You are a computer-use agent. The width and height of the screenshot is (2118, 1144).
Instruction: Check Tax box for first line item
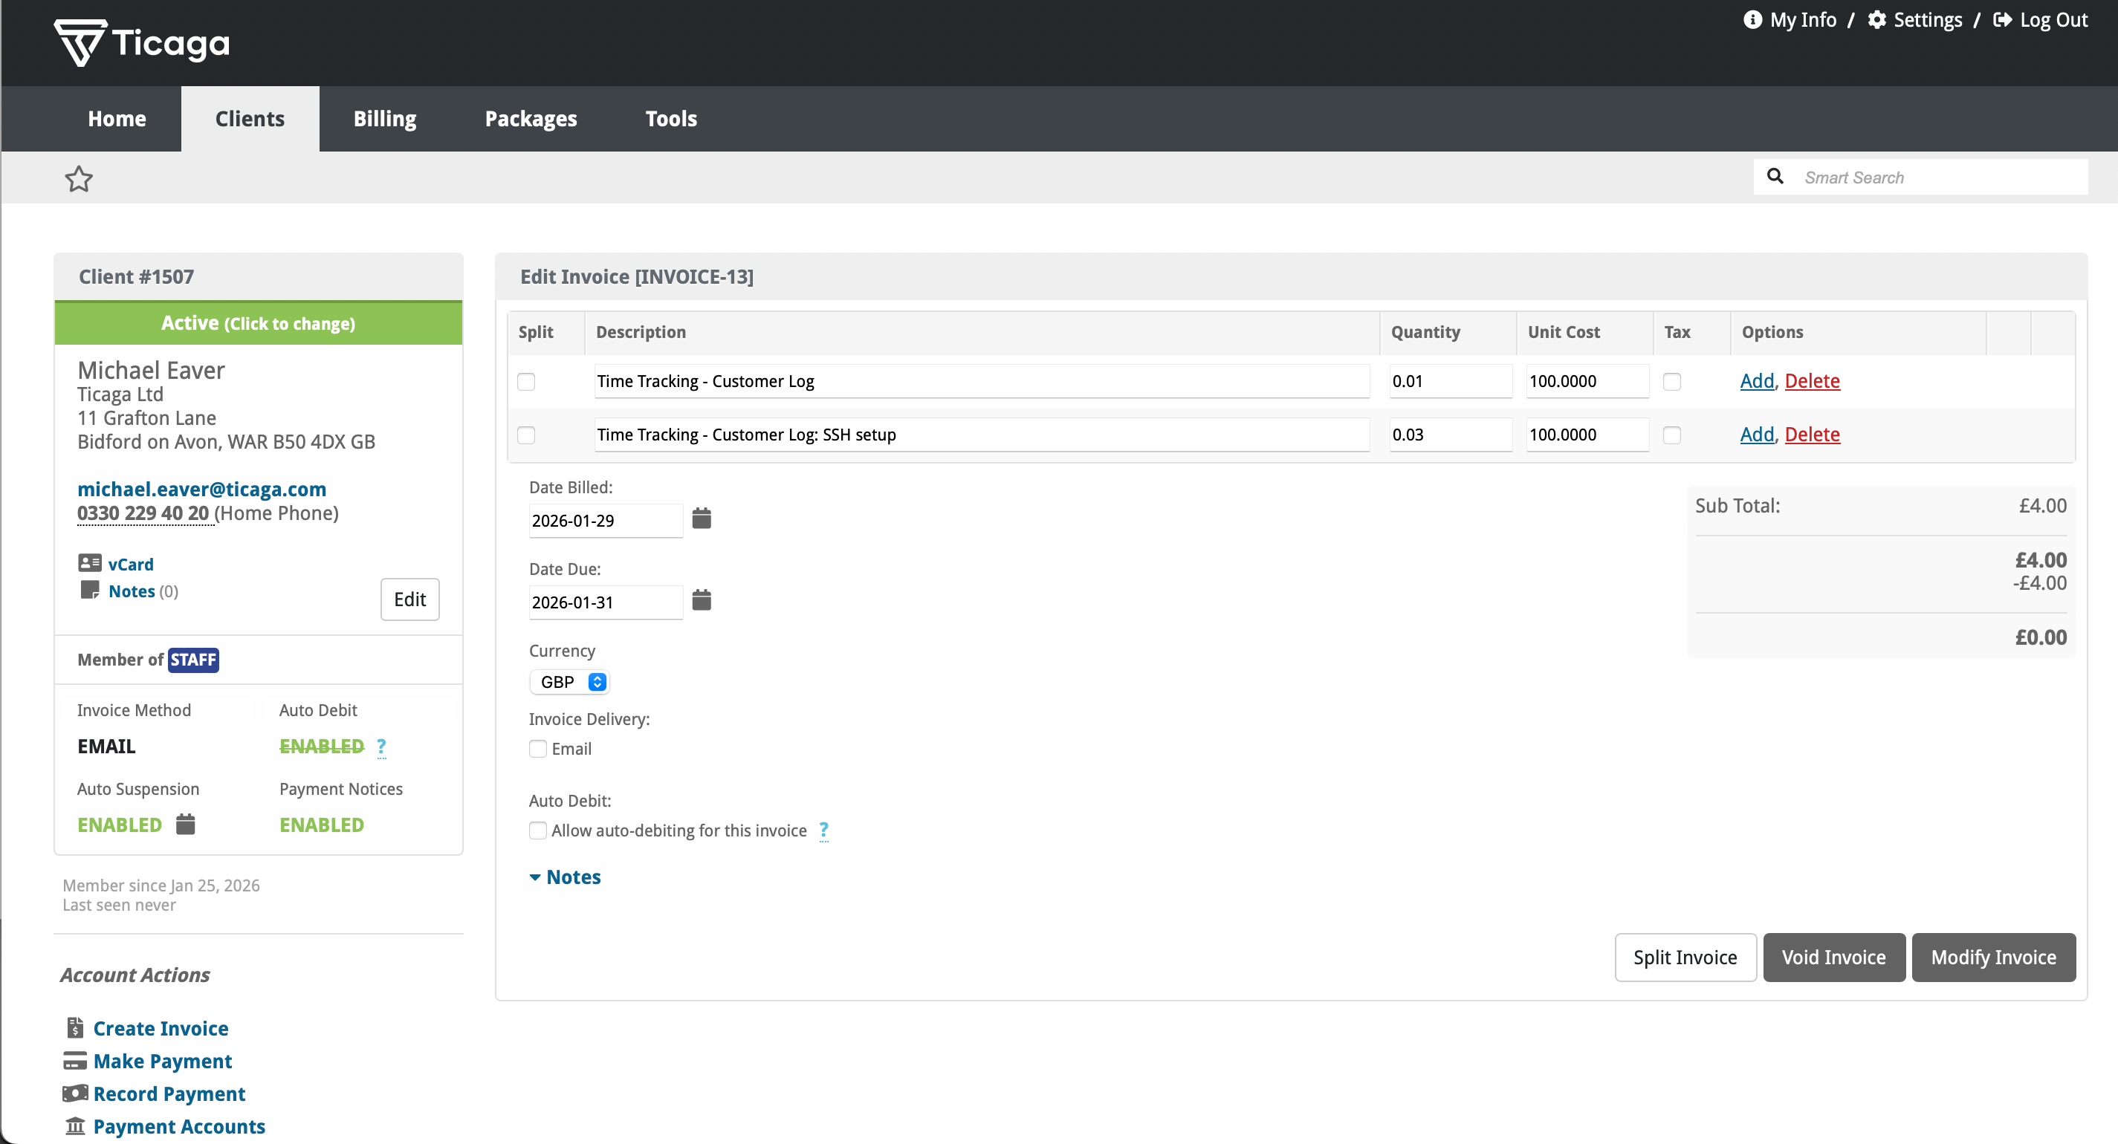pyautogui.click(x=1671, y=381)
